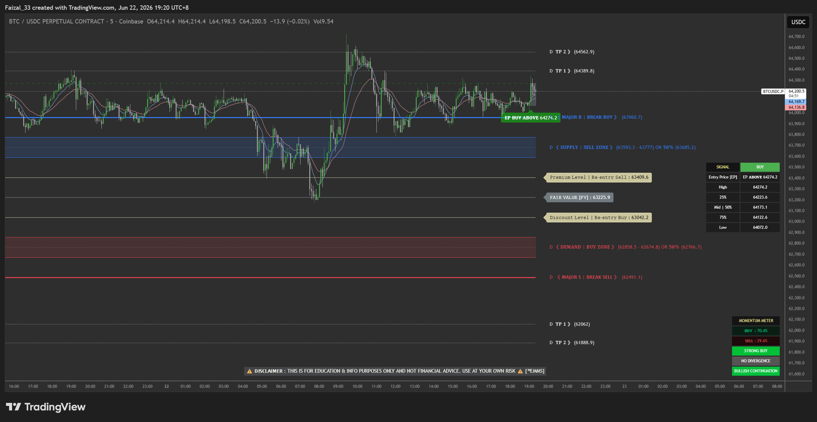Click the MAJOR S BREAK SELL label
Screen dimensions: 817x422
tap(596, 277)
